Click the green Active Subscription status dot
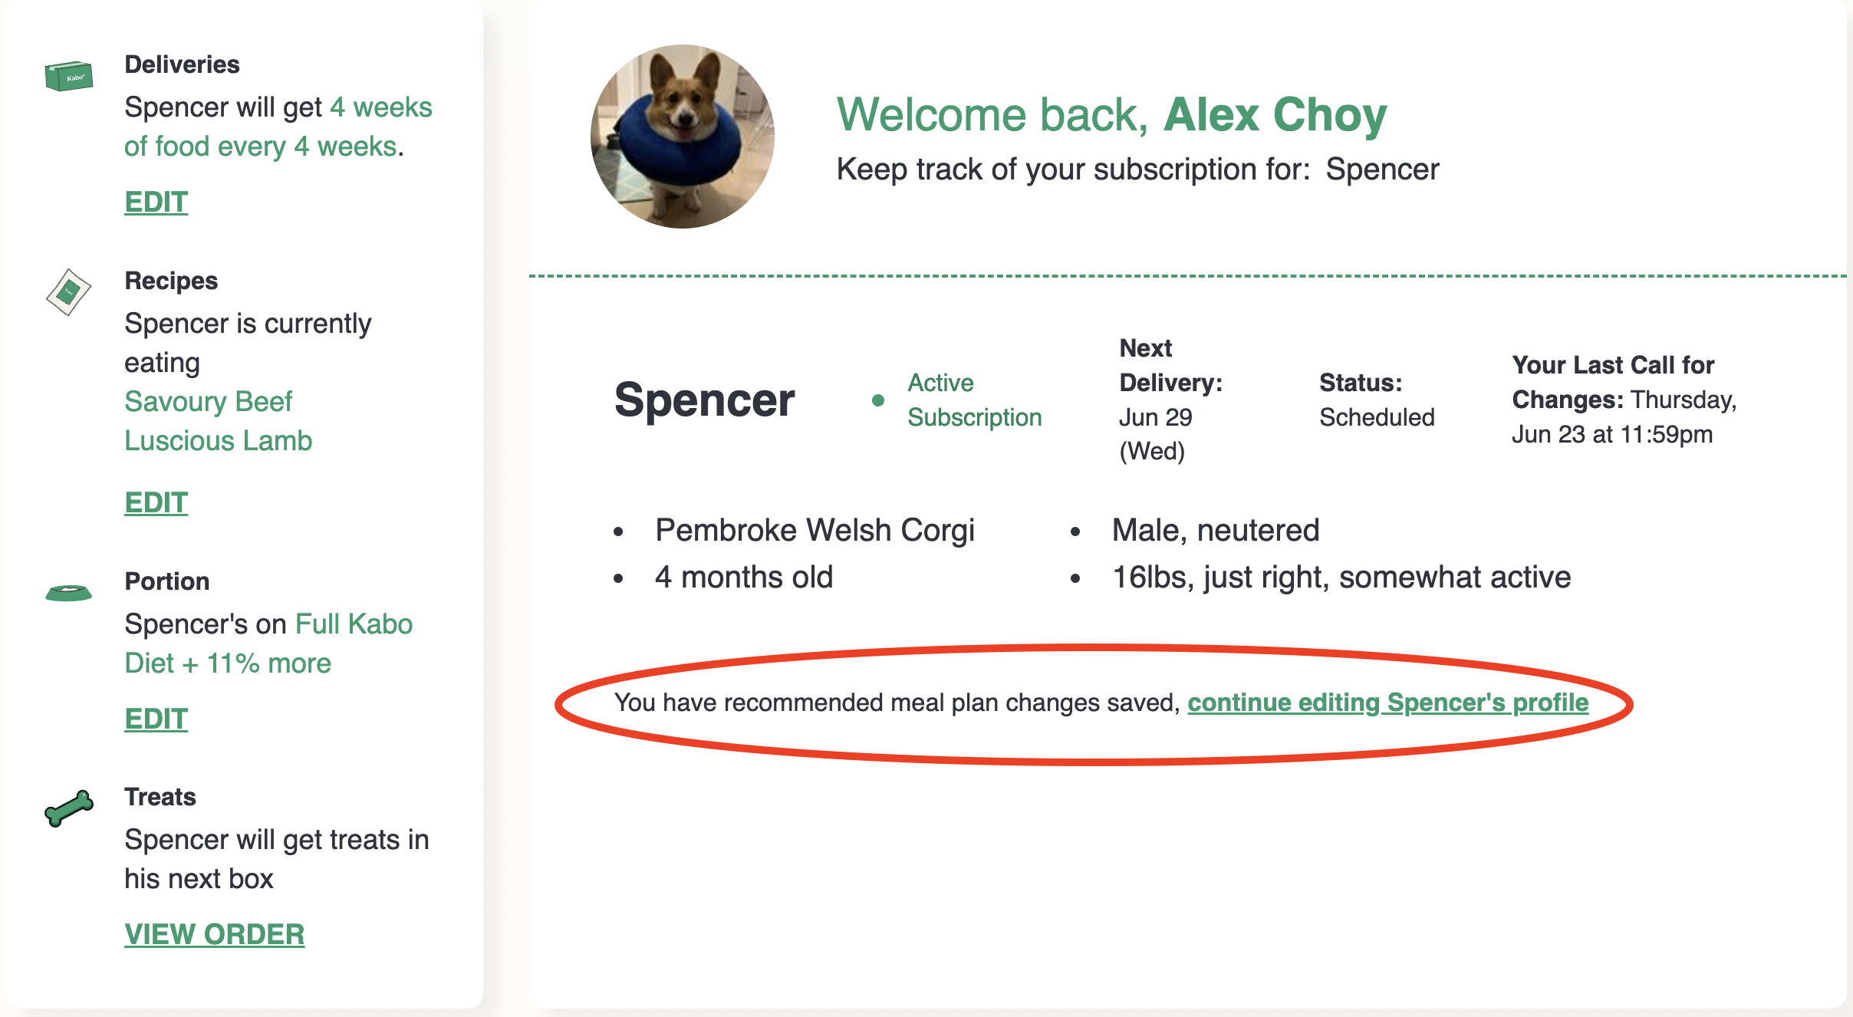 pyautogui.click(x=878, y=400)
